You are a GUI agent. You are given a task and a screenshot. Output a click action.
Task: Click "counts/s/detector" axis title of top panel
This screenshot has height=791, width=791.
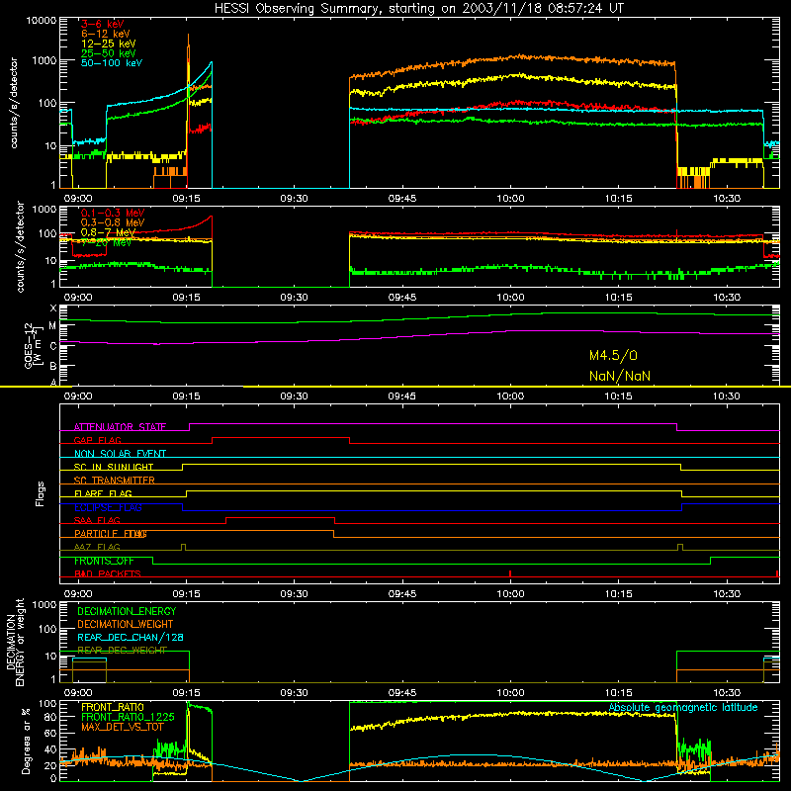pos(13,103)
